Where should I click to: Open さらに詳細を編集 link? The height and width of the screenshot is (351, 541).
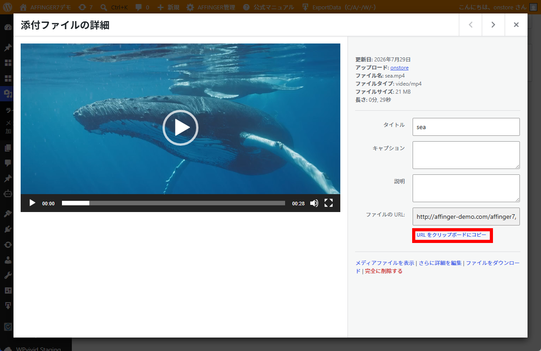click(x=440, y=263)
